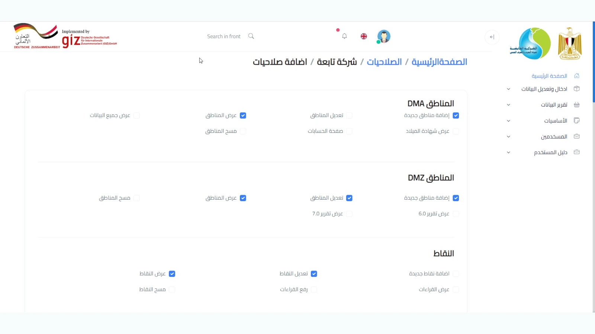The height and width of the screenshot is (334, 595).
Task: Check مسح المناطق under DMA
Action: pyautogui.click(x=243, y=131)
